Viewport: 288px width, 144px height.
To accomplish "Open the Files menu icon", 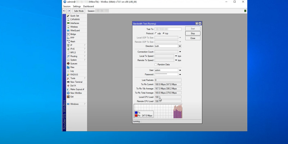I will [x=68, y=67].
